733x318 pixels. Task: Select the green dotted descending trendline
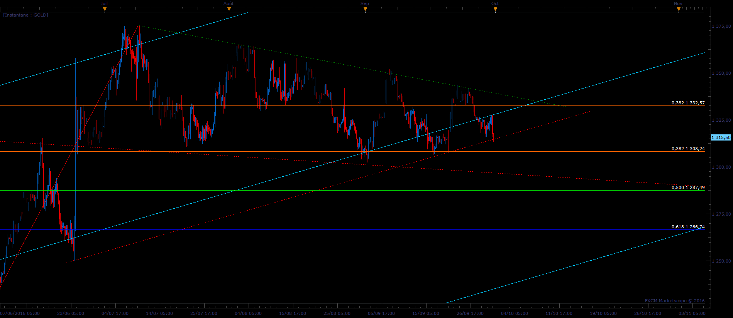click(x=352, y=66)
